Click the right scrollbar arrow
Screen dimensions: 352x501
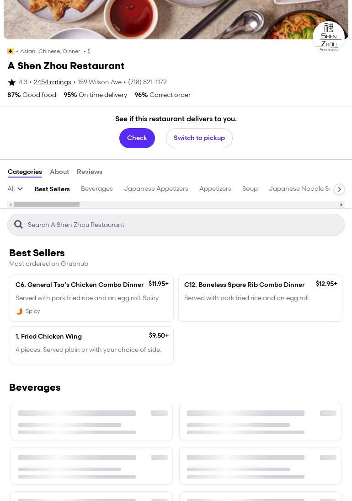pos(341,205)
